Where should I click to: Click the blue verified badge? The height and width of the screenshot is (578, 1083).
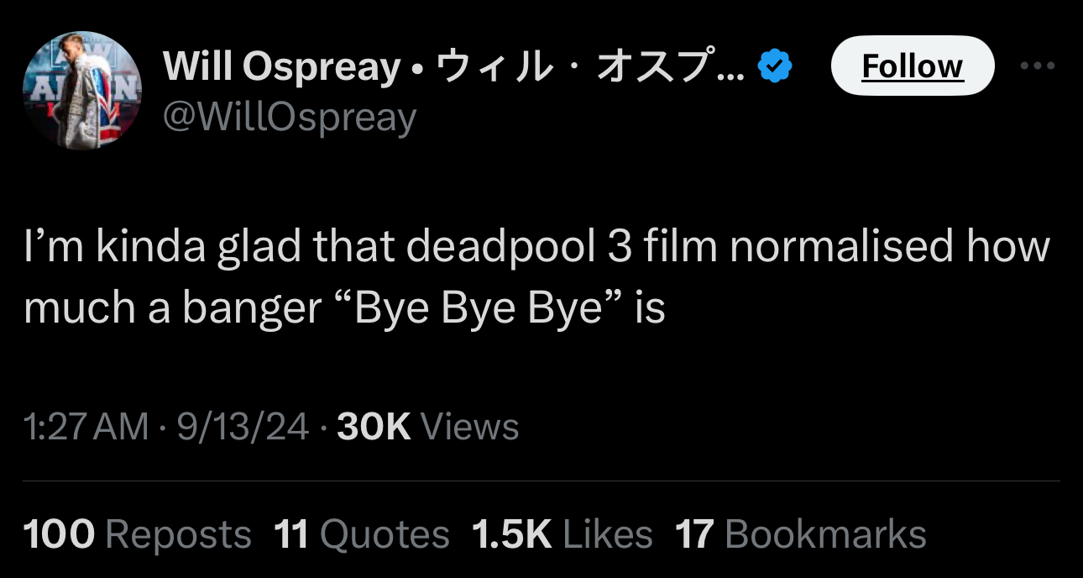(775, 66)
